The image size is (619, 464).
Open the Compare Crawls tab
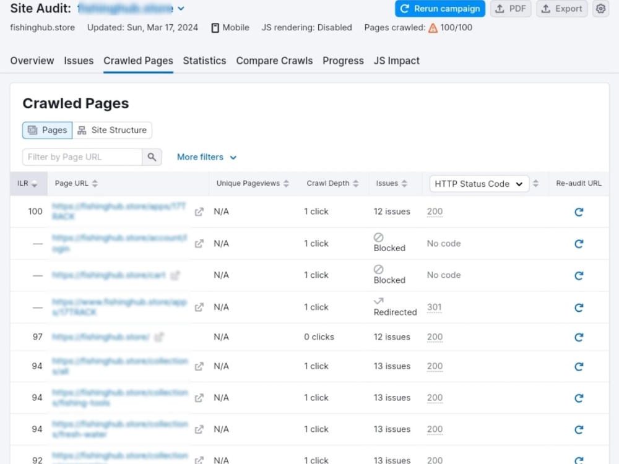[x=274, y=61]
